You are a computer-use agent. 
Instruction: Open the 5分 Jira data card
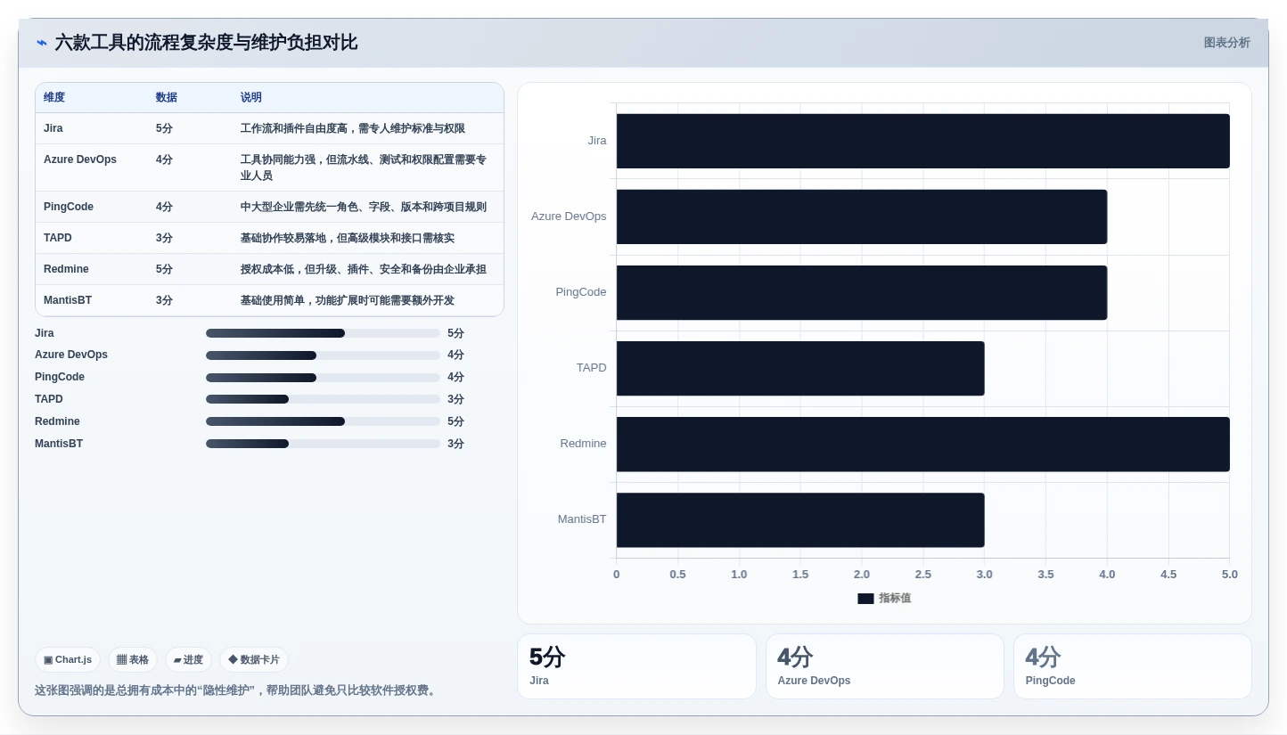point(636,666)
